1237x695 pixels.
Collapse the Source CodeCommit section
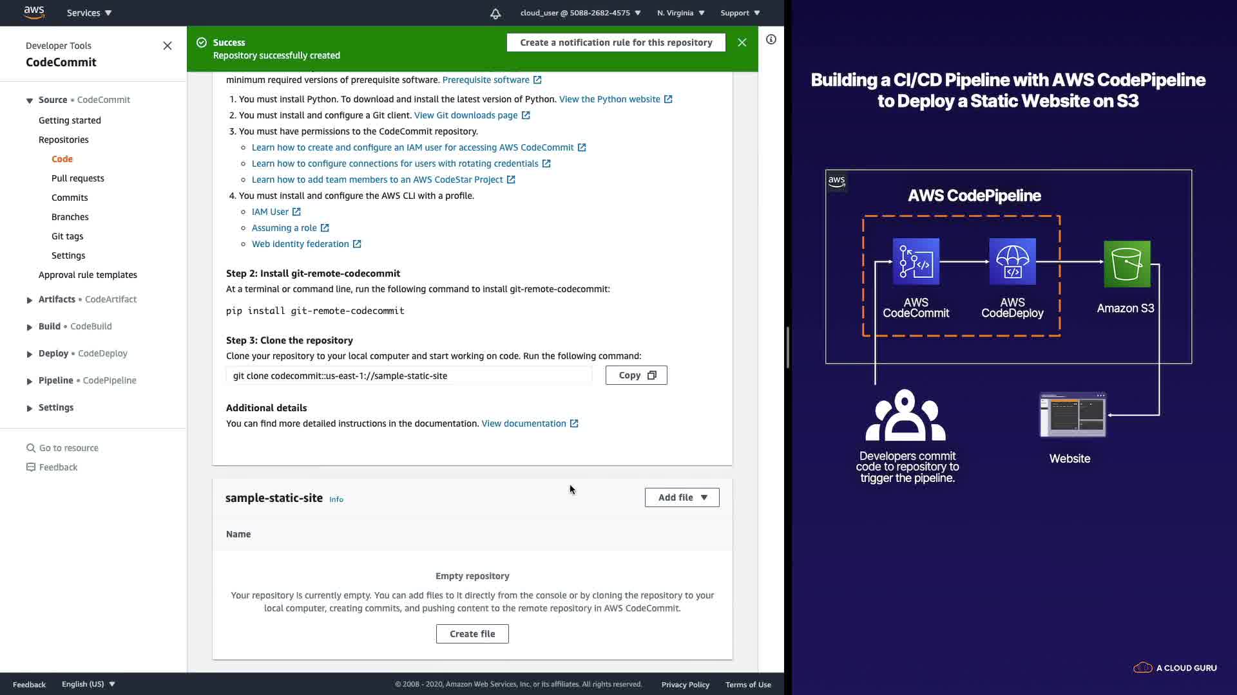30,100
